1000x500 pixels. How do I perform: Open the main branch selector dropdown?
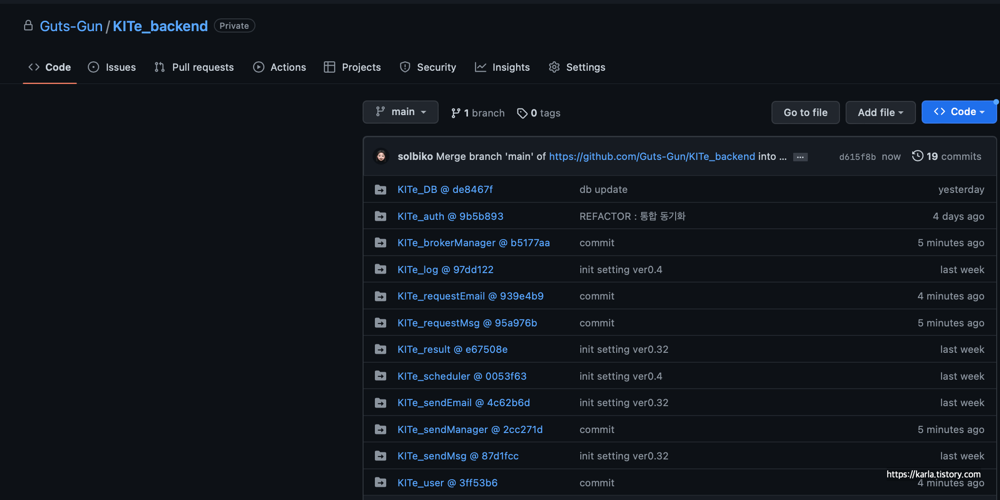pyautogui.click(x=400, y=112)
